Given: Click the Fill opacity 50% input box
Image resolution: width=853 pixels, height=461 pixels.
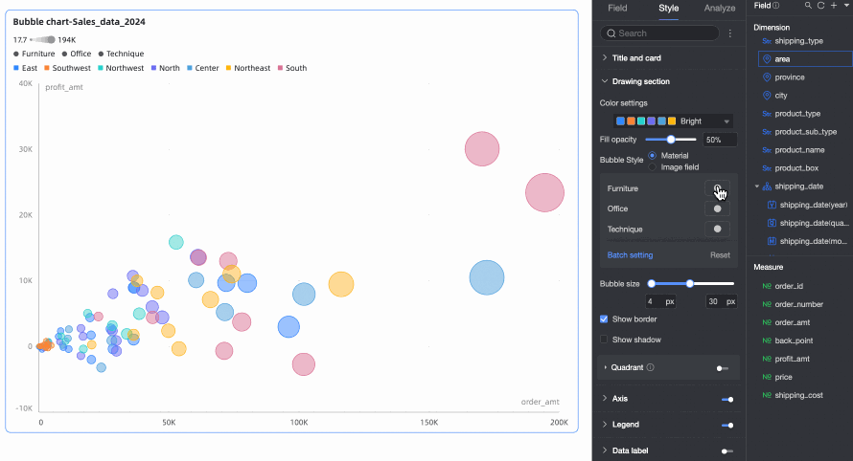Looking at the screenshot, I should (x=720, y=140).
